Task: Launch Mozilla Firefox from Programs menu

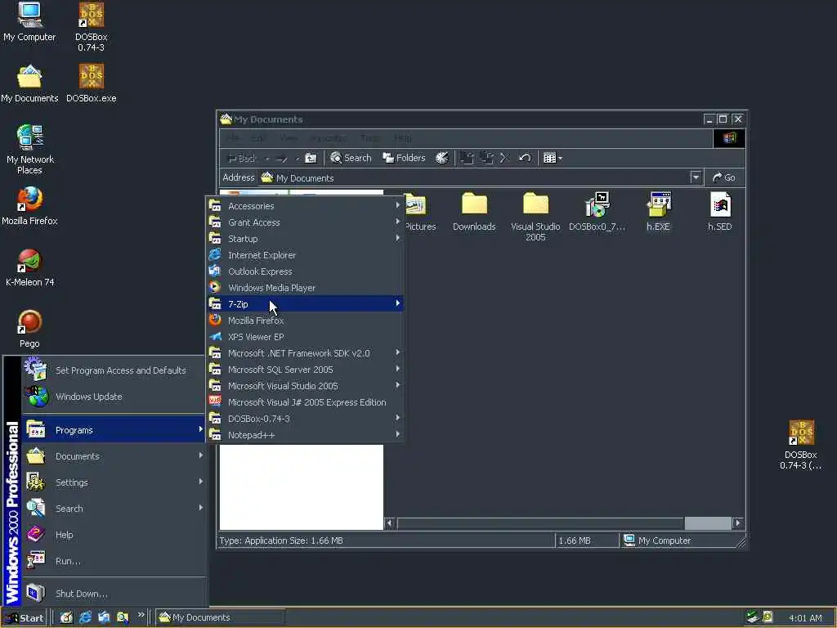Action: 305,321
